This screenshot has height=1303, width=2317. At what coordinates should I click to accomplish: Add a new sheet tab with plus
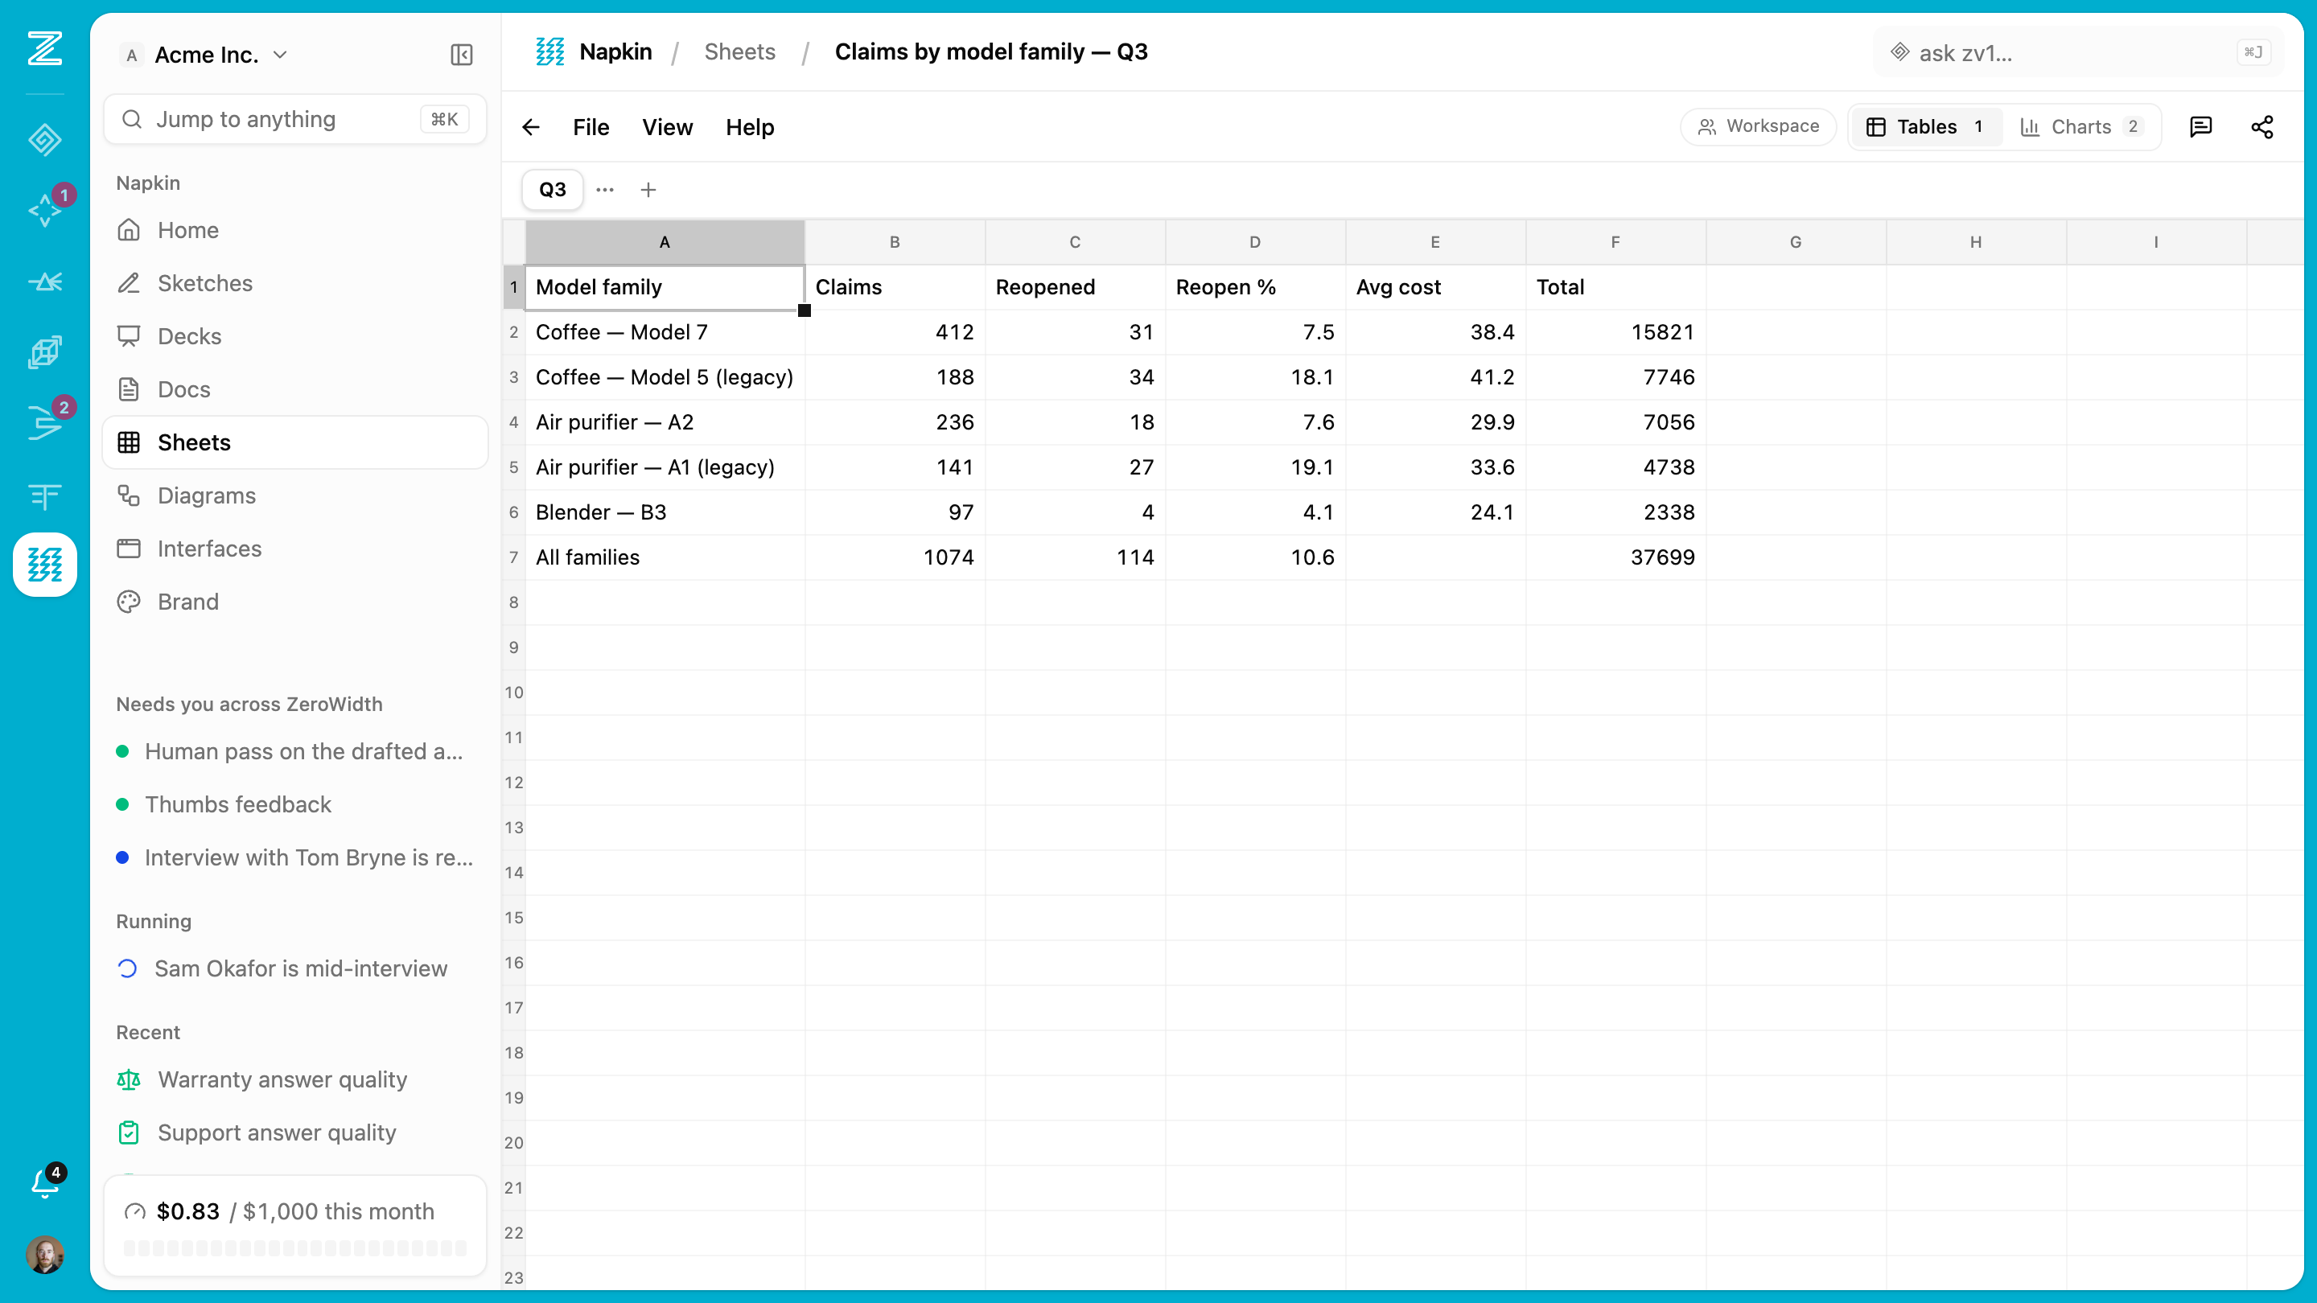pos(648,190)
